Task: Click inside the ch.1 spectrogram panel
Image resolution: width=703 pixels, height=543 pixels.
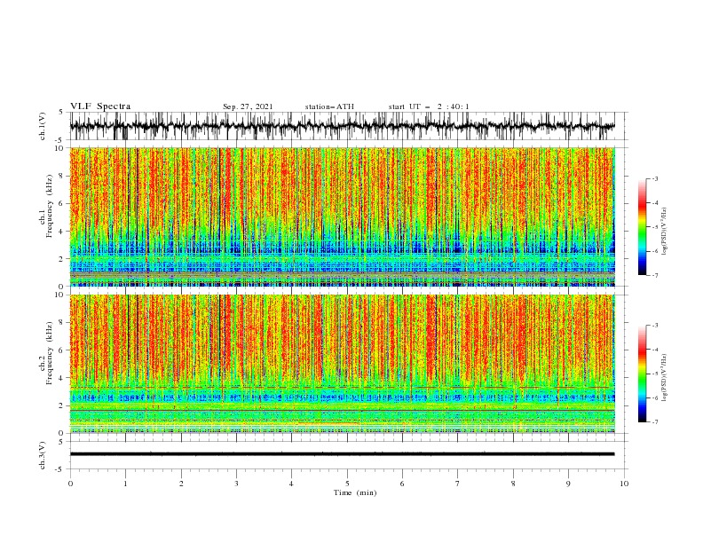Action: [x=342, y=216]
